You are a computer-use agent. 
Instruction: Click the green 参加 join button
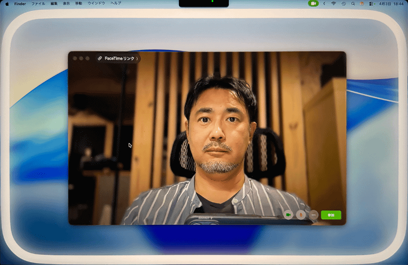pos(330,215)
